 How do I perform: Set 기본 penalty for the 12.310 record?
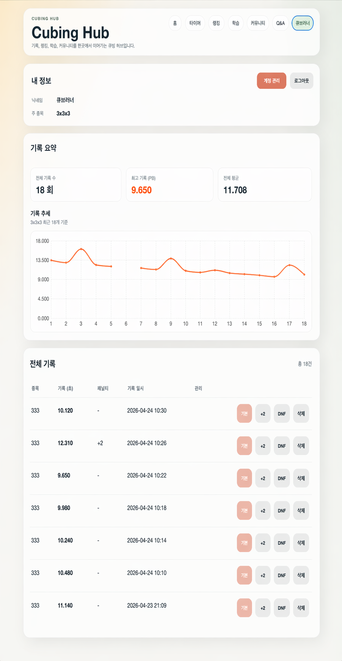pos(244,446)
